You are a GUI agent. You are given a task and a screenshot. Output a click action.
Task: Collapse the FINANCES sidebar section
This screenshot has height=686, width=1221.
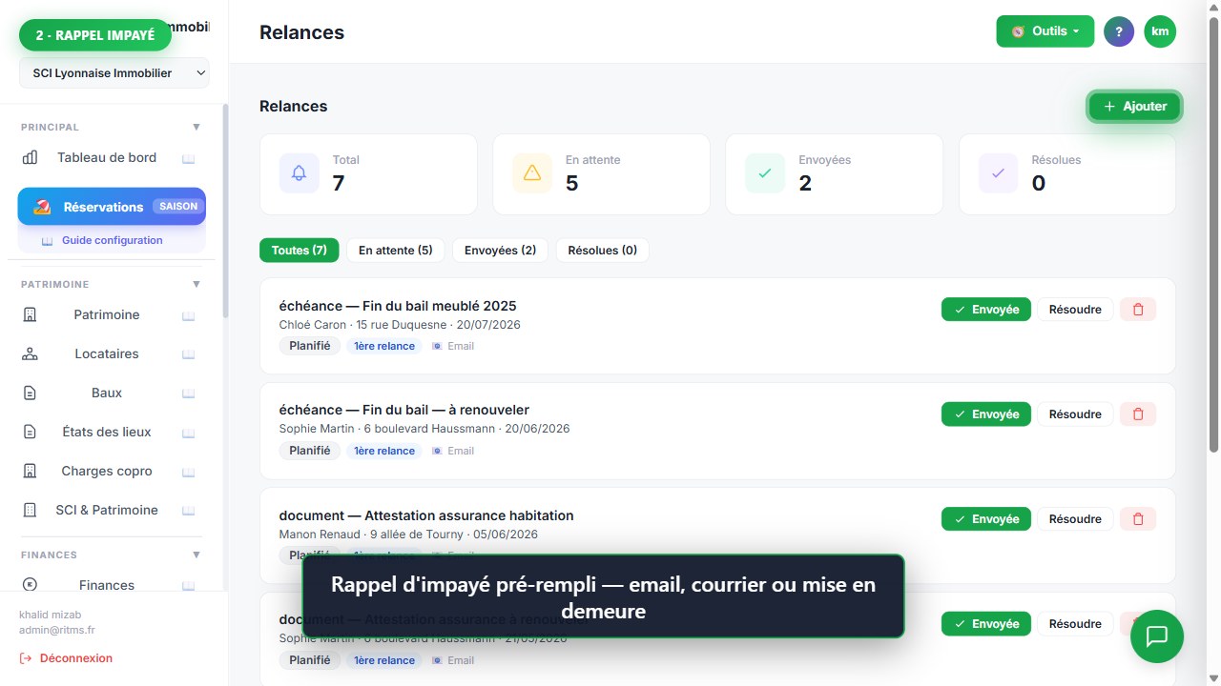(x=197, y=555)
